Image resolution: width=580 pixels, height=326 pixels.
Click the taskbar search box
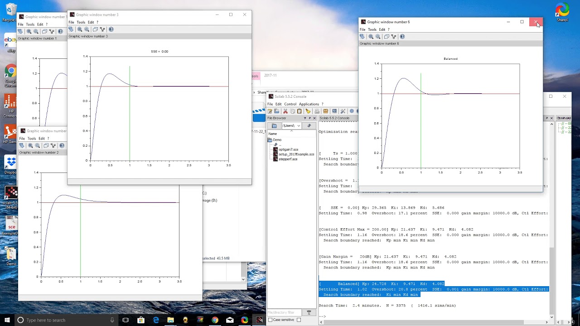click(x=67, y=320)
